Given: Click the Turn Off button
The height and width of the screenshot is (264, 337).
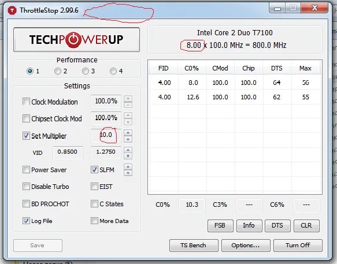Looking at the screenshot, I should [x=298, y=246].
